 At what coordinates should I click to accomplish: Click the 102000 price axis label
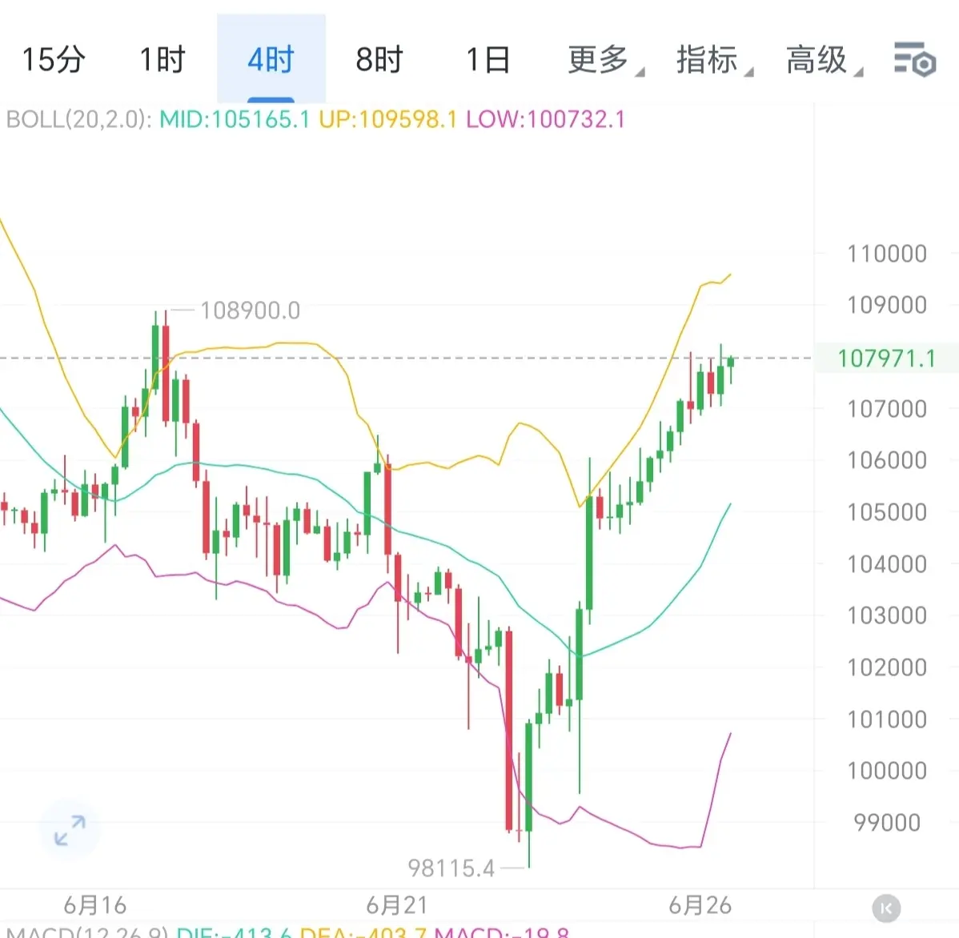[887, 667]
